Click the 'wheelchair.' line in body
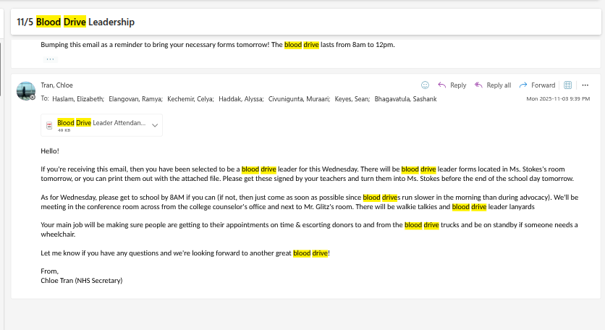Image resolution: width=605 pixels, height=330 pixels. pyautogui.click(x=58, y=234)
